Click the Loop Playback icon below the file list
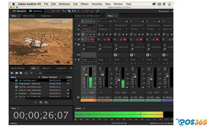This screenshot has height=128, width=210. (x=41, y=102)
